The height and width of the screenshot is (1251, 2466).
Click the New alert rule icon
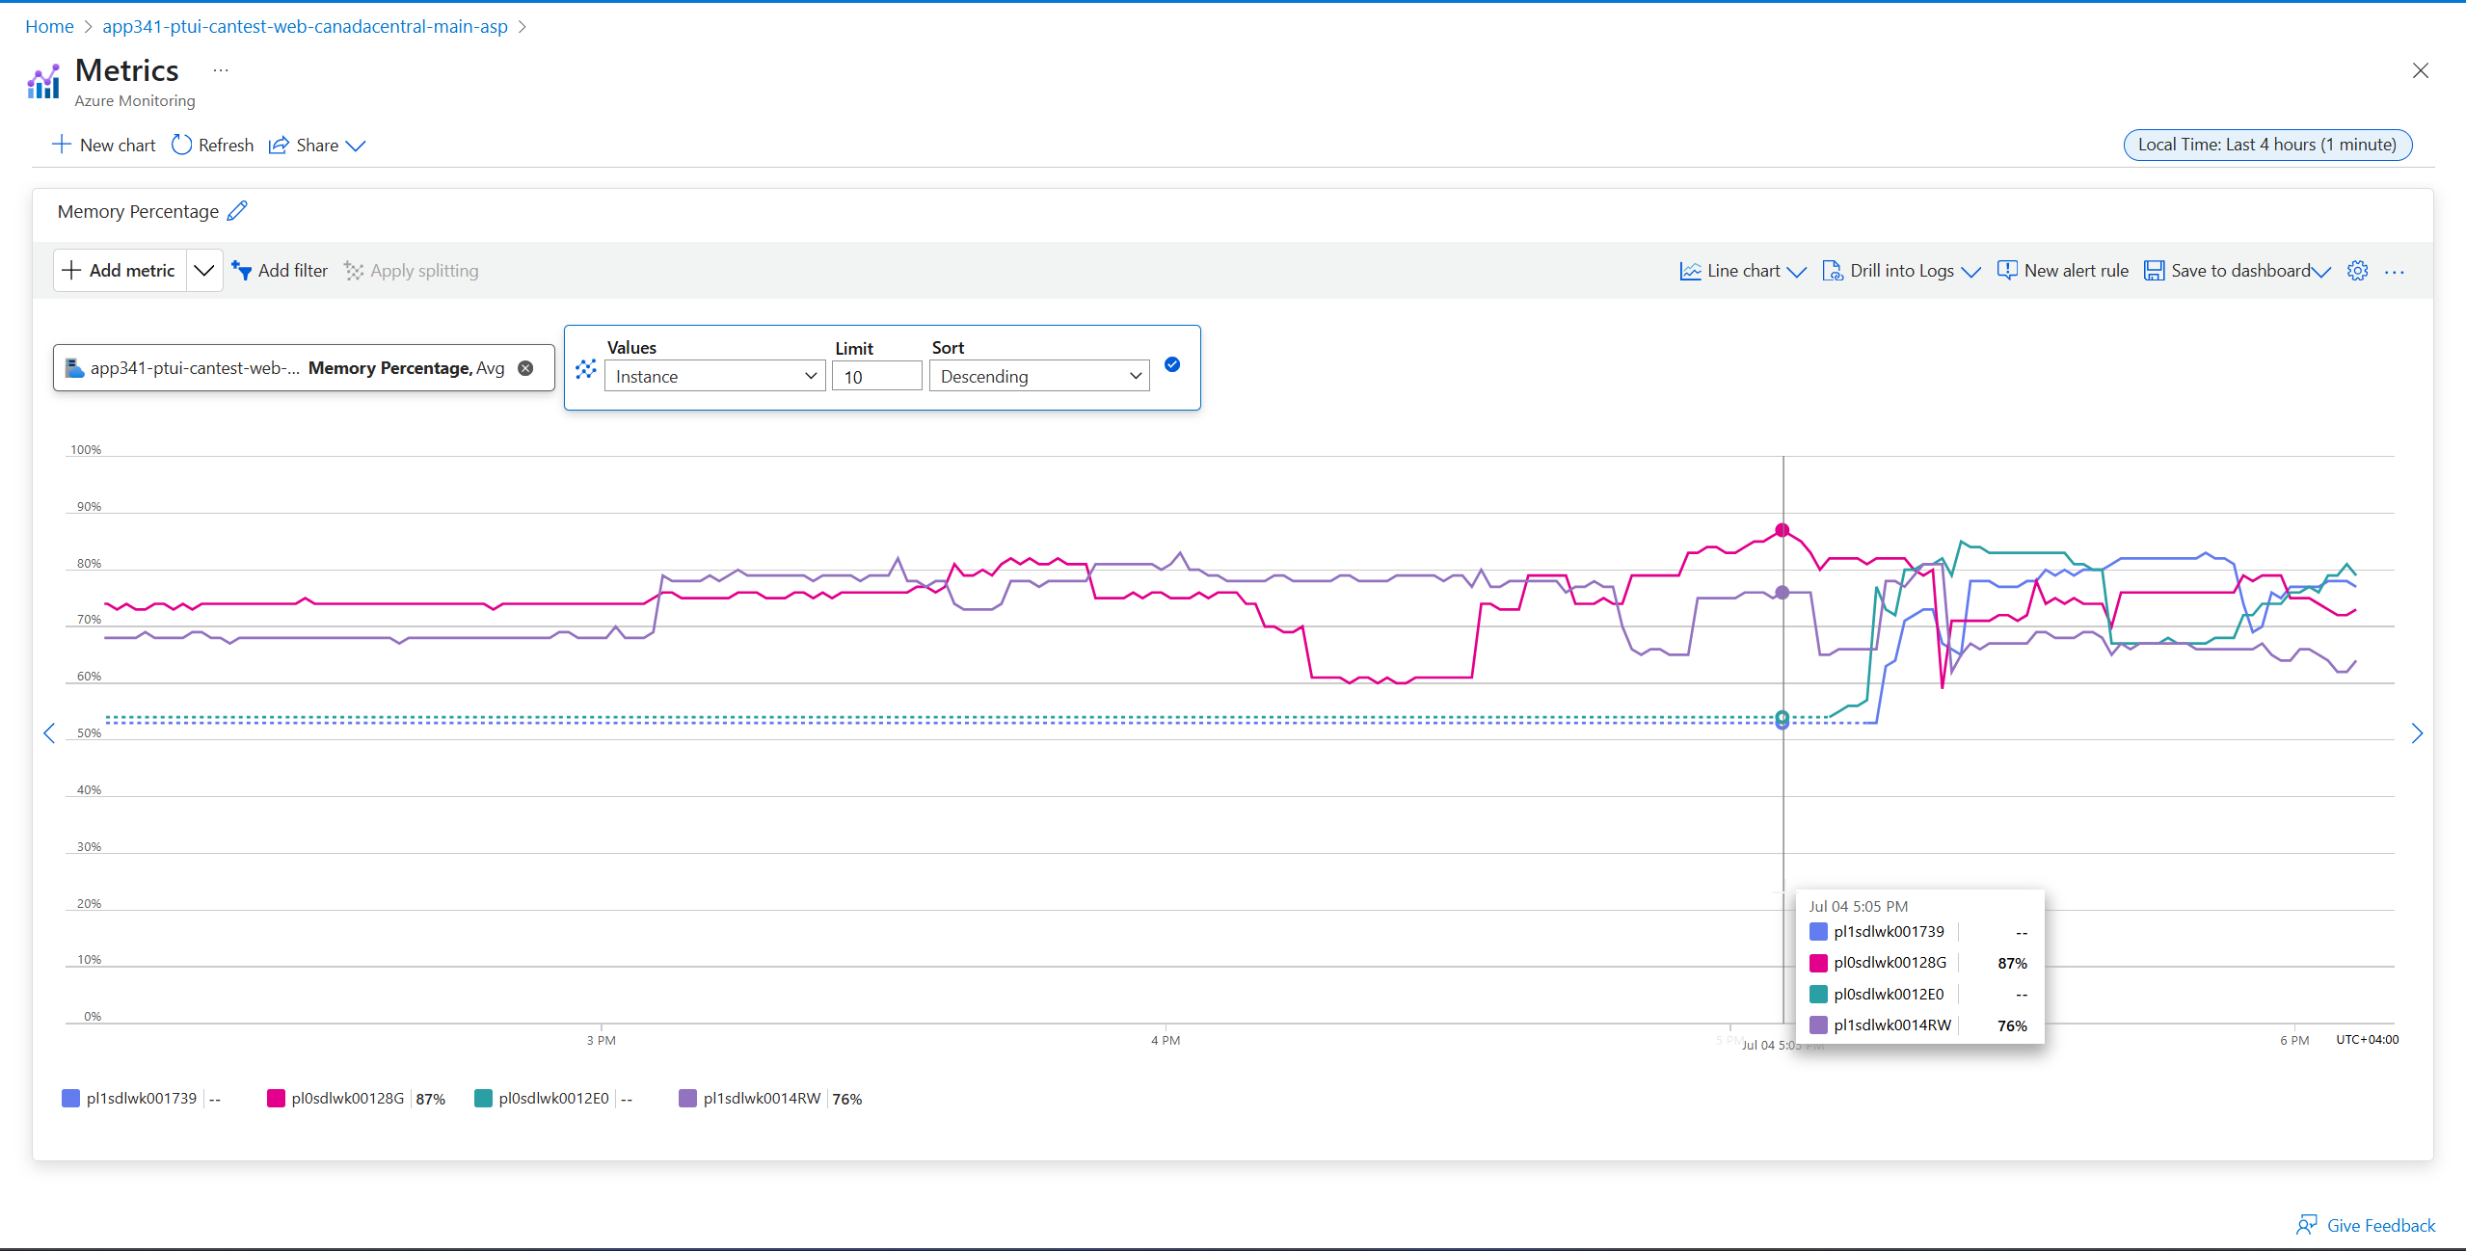pos(2007,271)
